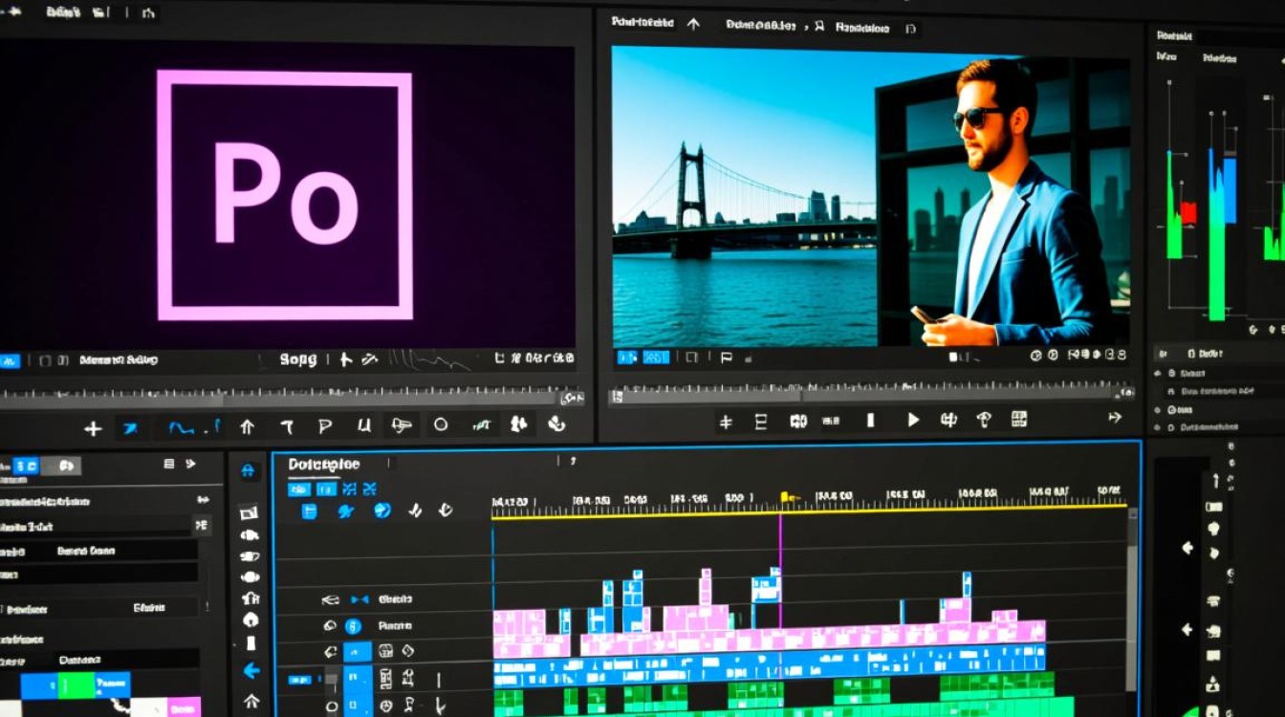Click the grid icon right of the play button
Viewport: 1285px width, 717px height.
pos(1018,419)
